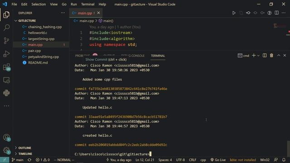
Task: Switch to the TERMINAL panel tab
Action: pyautogui.click(x=158, y=56)
